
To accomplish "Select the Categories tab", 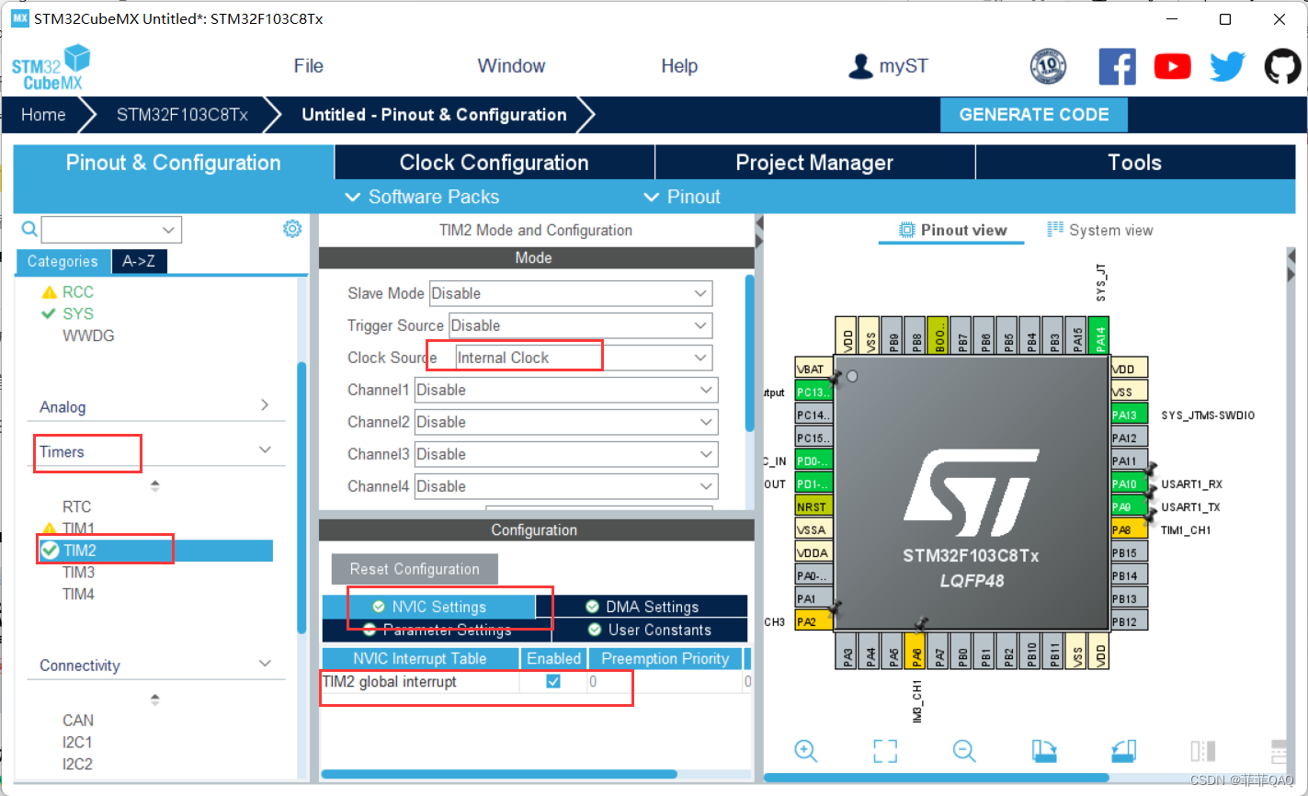I will tap(63, 261).
